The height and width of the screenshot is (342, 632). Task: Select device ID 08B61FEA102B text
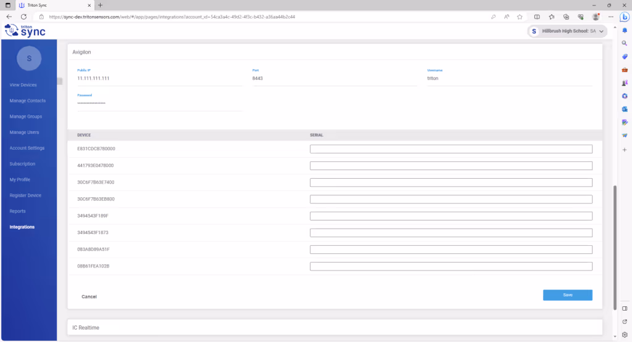click(x=93, y=266)
